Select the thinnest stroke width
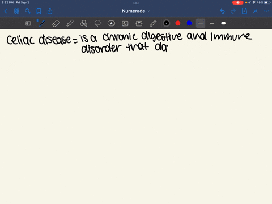This screenshot has width=272, height=204. click(x=201, y=23)
